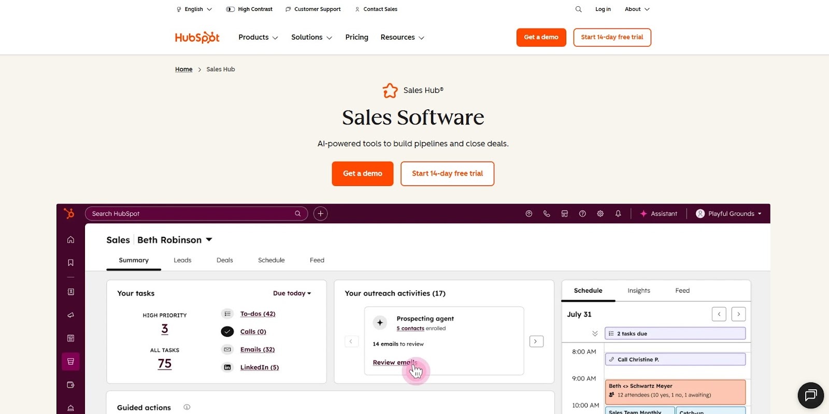
Task: Click the LinkedIn icon in tasks
Action: (227, 367)
